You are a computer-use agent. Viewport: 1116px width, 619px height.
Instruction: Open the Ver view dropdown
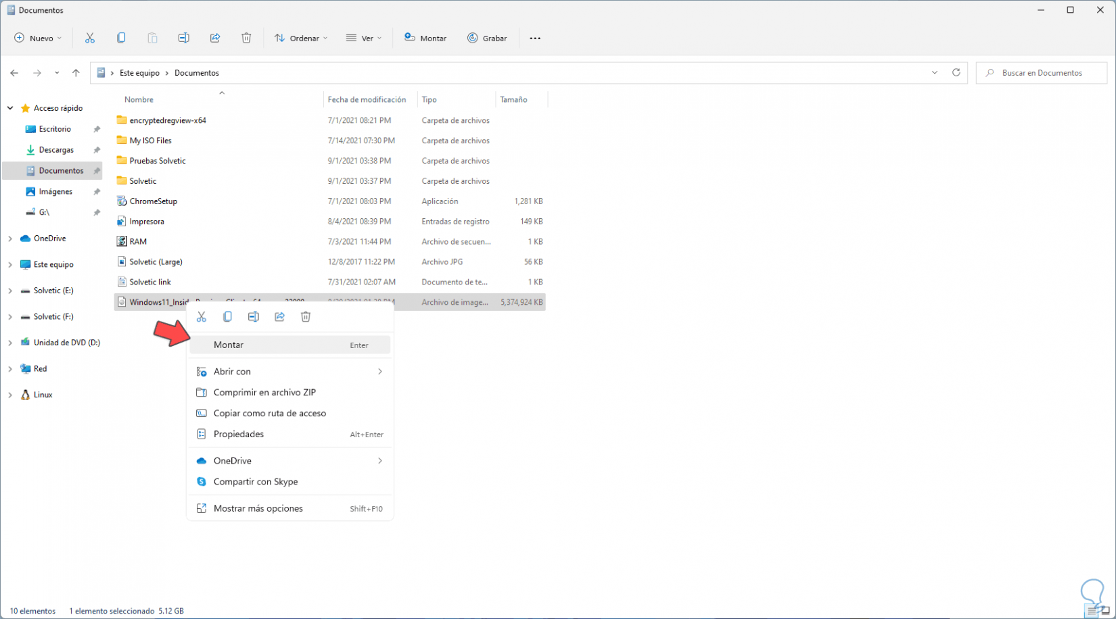point(364,39)
